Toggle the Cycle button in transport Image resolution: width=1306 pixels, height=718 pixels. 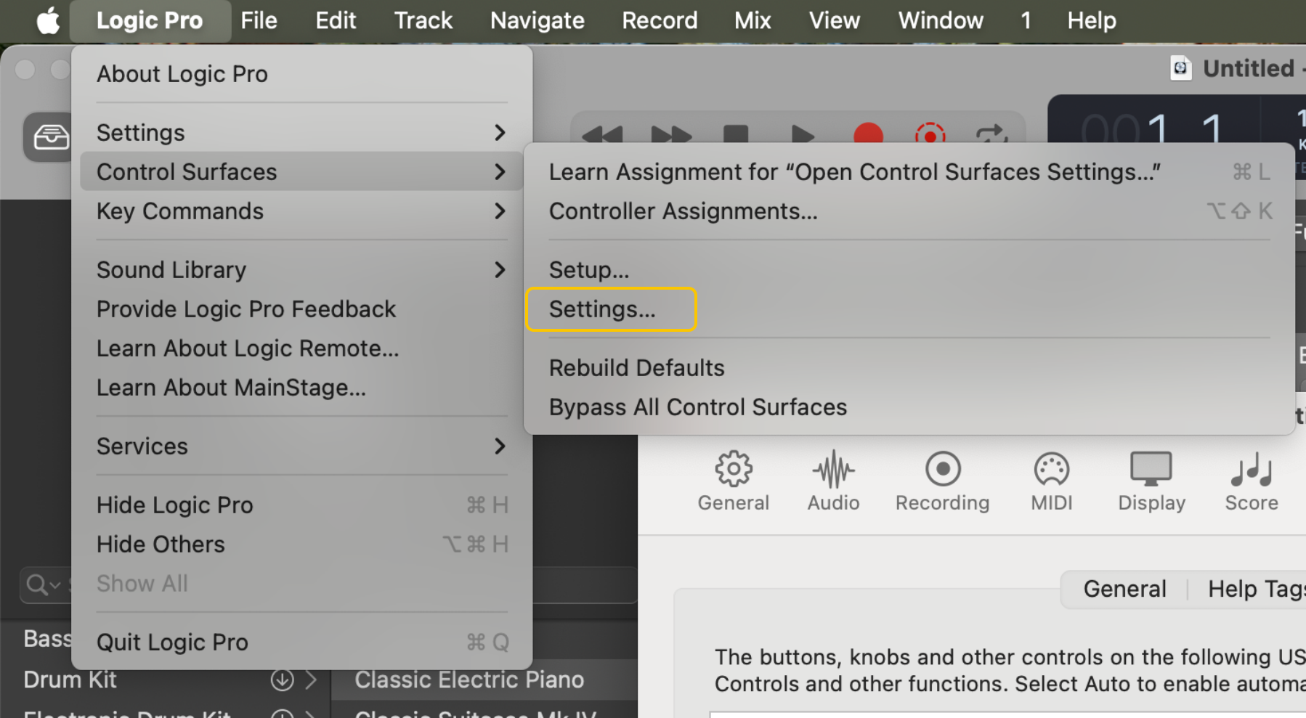pos(991,134)
